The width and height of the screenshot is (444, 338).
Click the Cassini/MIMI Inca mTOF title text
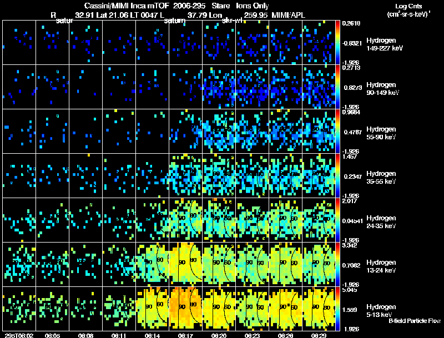(x=127, y=6)
